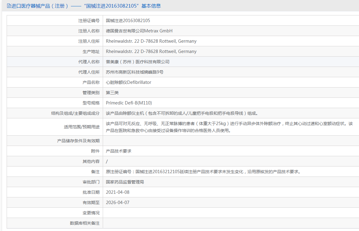The width and height of the screenshot is (359, 231).
Task: Click the 数据库相关备注 row label
Action: (85, 223)
